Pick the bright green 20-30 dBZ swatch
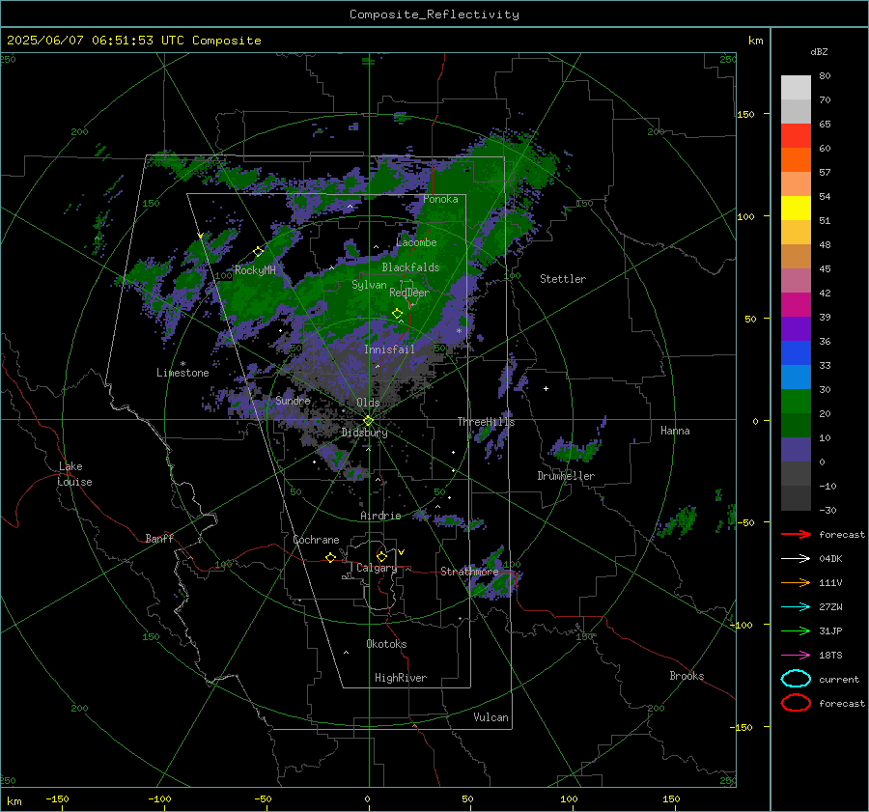 (796, 402)
